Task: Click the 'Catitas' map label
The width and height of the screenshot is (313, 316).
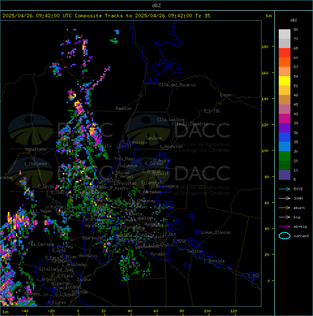Action: point(195,251)
